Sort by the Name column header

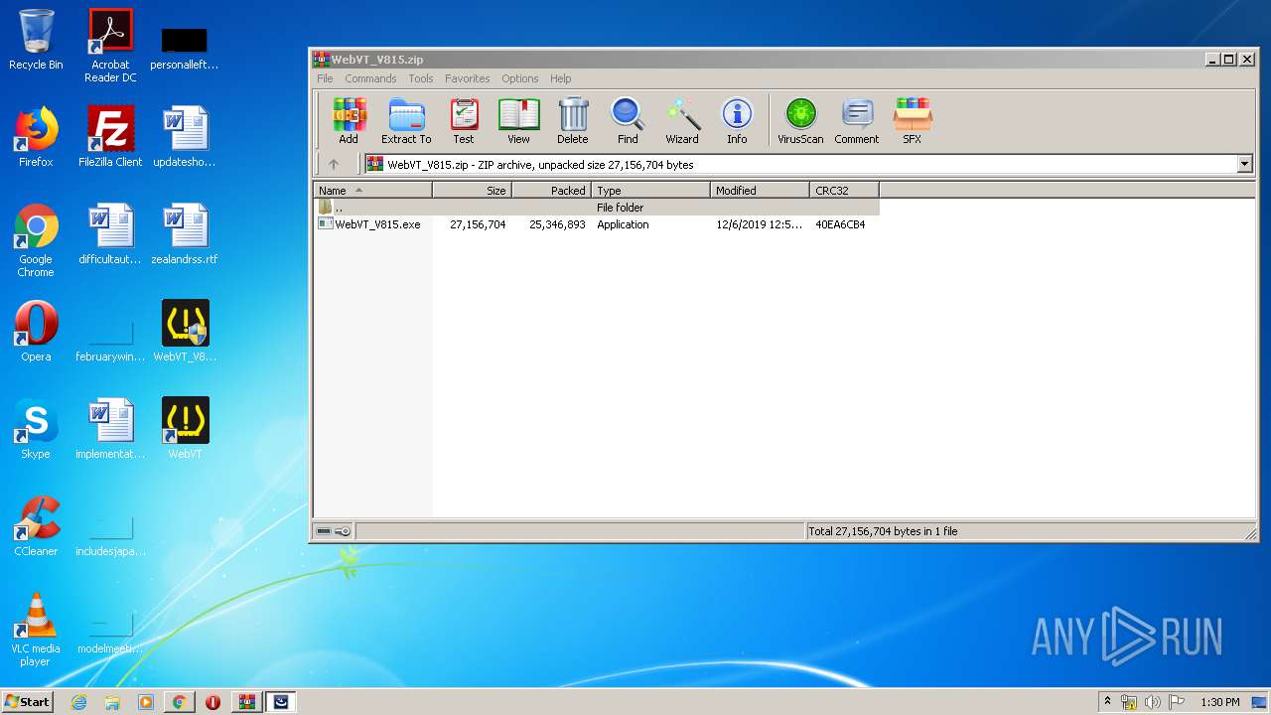point(373,191)
